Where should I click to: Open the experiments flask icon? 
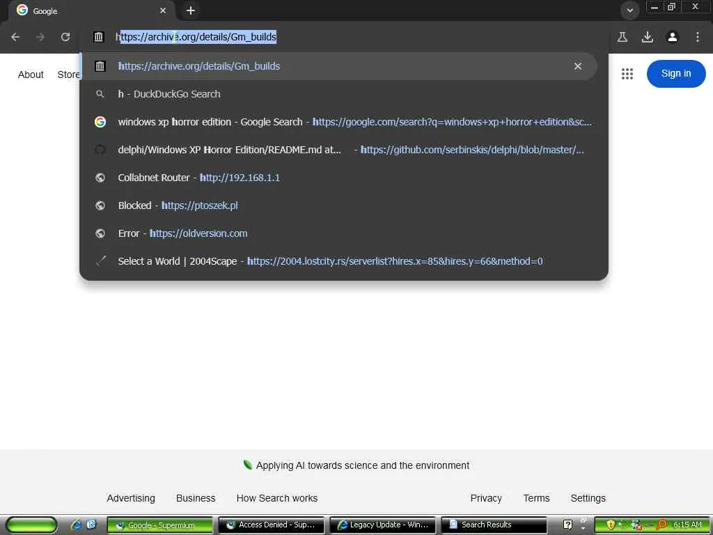click(622, 37)
